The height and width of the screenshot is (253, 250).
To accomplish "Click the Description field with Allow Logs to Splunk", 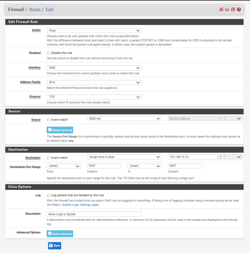I will click(94, 214).
